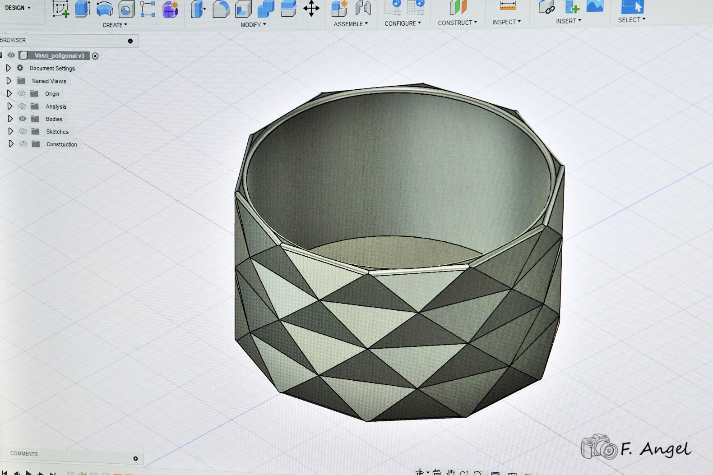Show the hidden Sketches folder

pyautogui.click(x=23, y=131)
